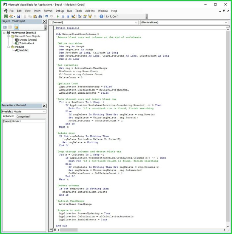The width and height of the screenshot is (232, 234).
Task: Run the macro with the green play icon
Action: (58, 17)
